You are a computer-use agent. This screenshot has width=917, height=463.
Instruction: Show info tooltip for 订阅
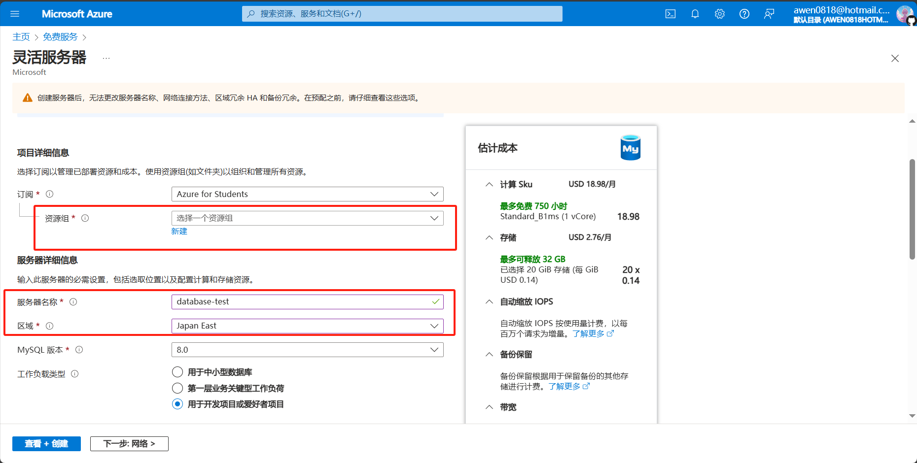pyautogui.click(x=49, y=194)
